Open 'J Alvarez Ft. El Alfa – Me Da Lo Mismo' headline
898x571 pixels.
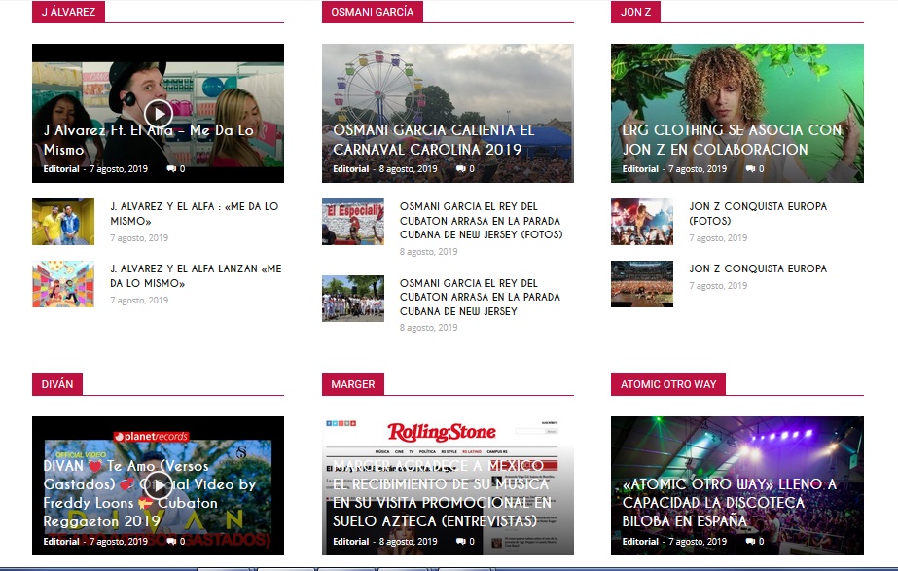click(149, 140)
